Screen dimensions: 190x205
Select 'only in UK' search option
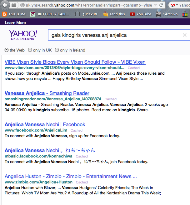30,50
